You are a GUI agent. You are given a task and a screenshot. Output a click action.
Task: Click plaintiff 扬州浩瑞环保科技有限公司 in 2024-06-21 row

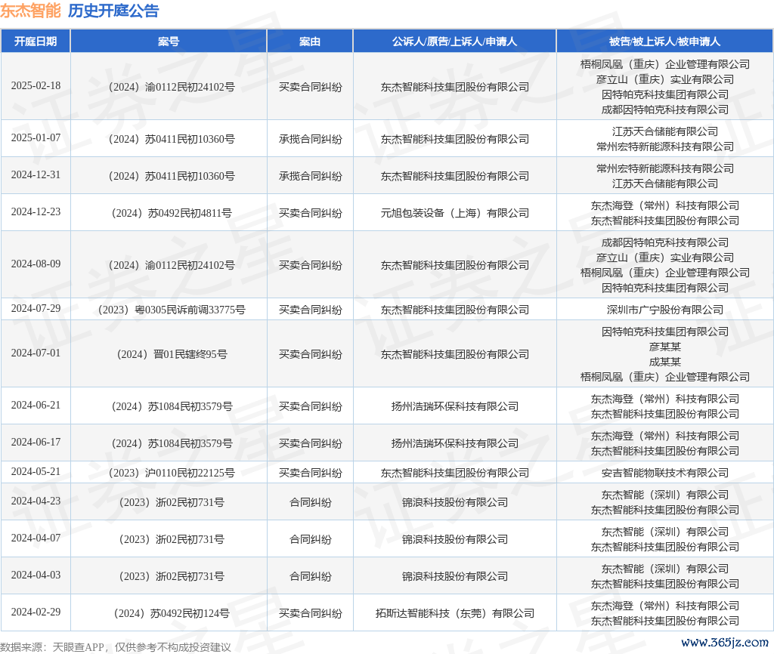(x=454, y=406)
